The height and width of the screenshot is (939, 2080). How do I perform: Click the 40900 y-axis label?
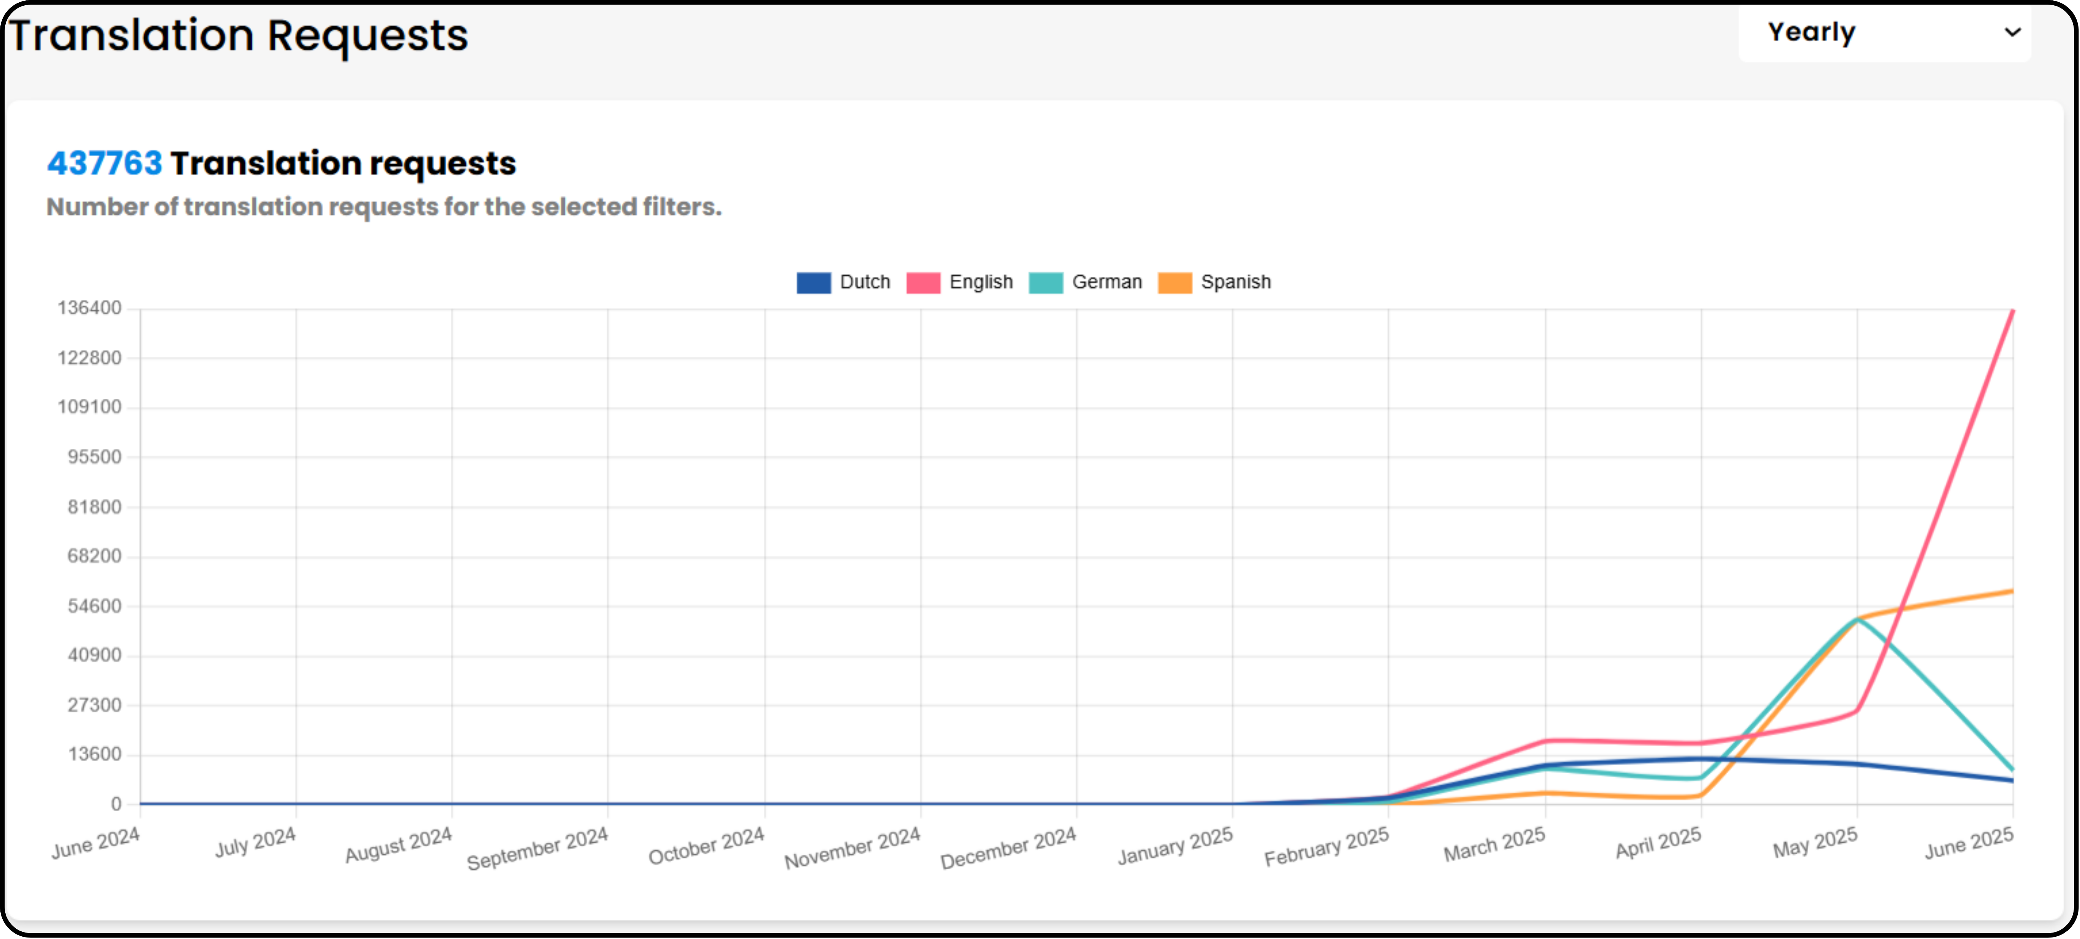94,656
